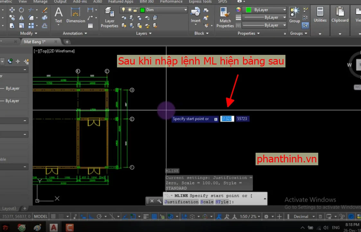Select the Scale tool in Modify panel

pyautogui.click(x=21, y=26)
